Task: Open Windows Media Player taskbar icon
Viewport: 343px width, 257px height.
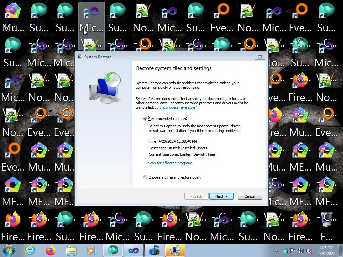Action: click(x=91, y=250)
